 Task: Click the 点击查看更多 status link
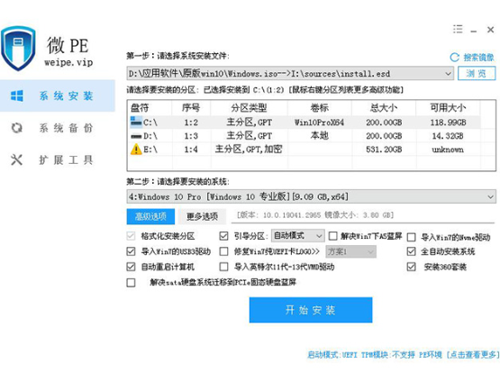472,354
